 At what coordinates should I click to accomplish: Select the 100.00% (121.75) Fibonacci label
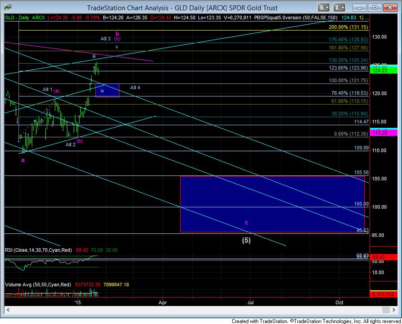[348, 80]
